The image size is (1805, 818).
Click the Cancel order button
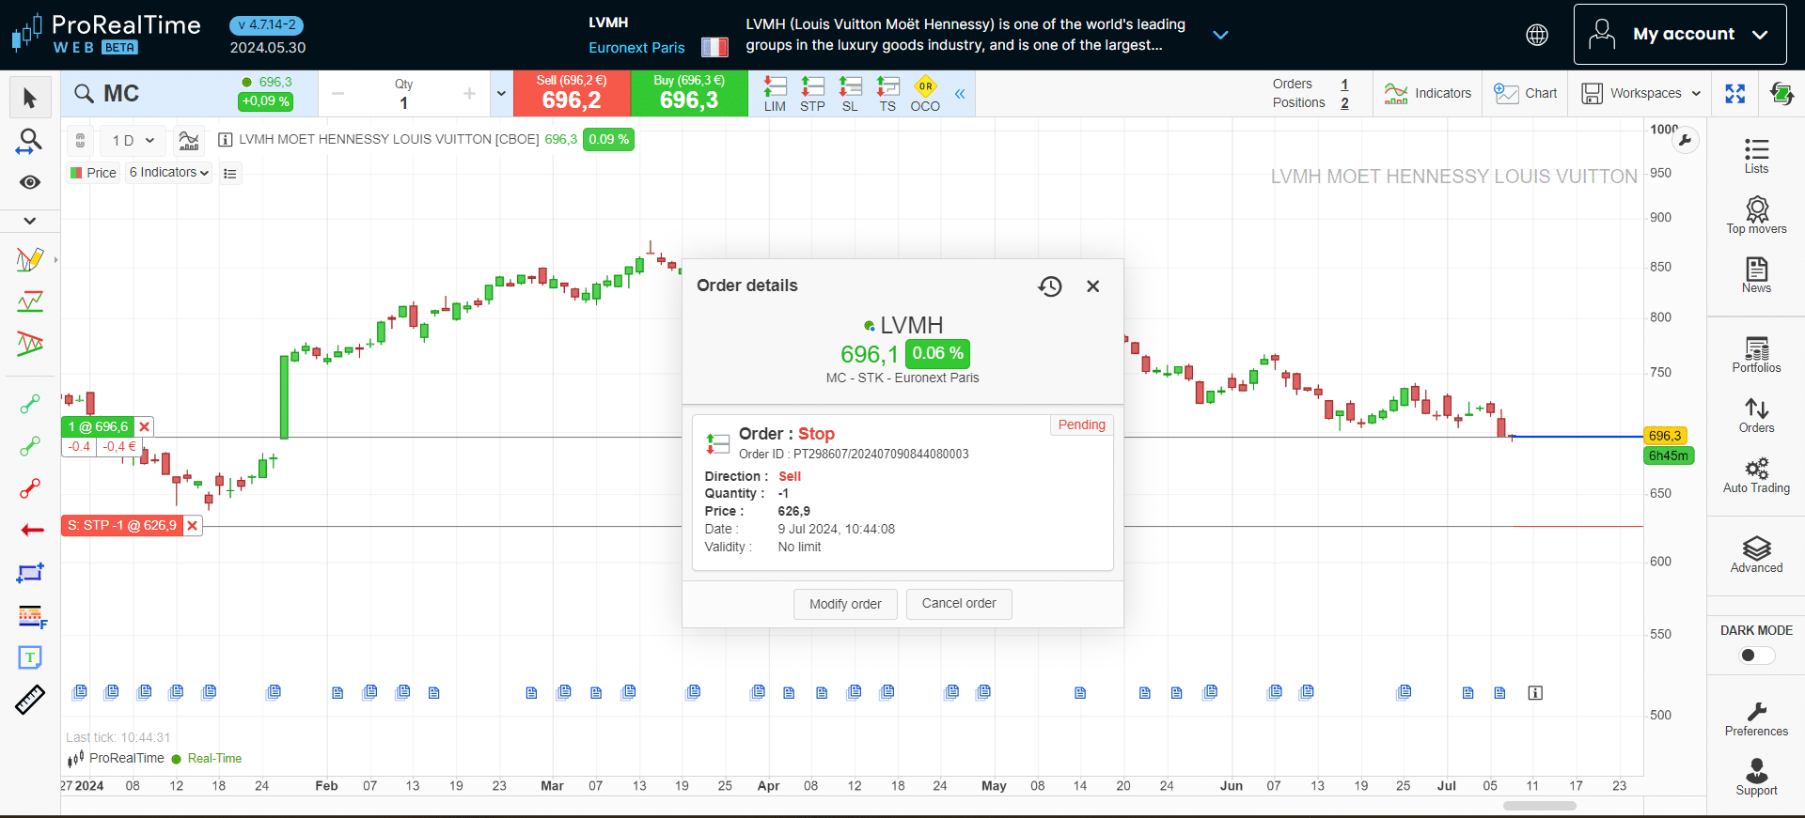pos(959,604)
